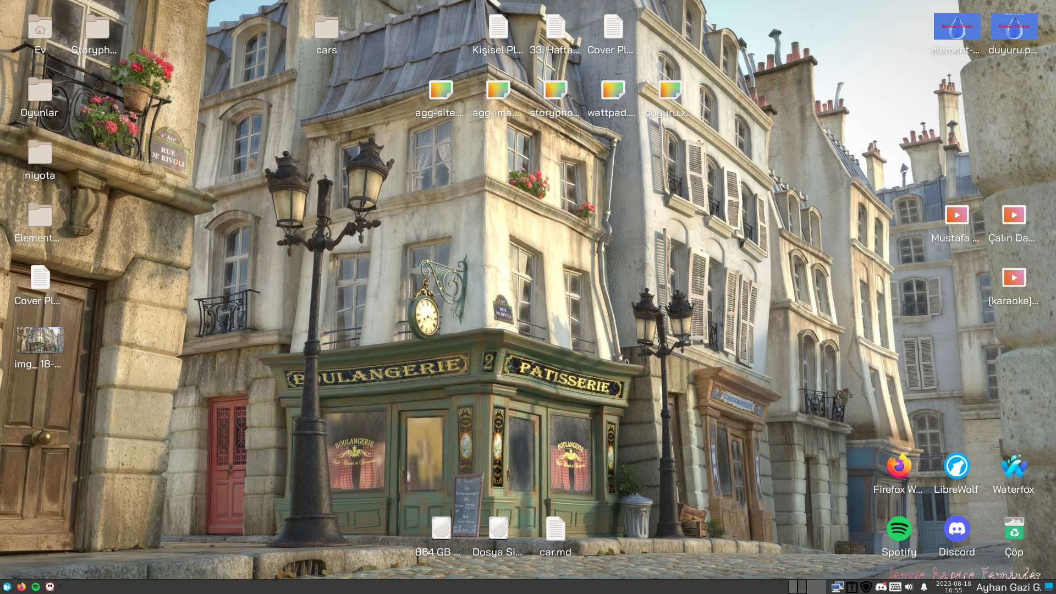Click the Discord tray icon with badge

coord(881,587)
